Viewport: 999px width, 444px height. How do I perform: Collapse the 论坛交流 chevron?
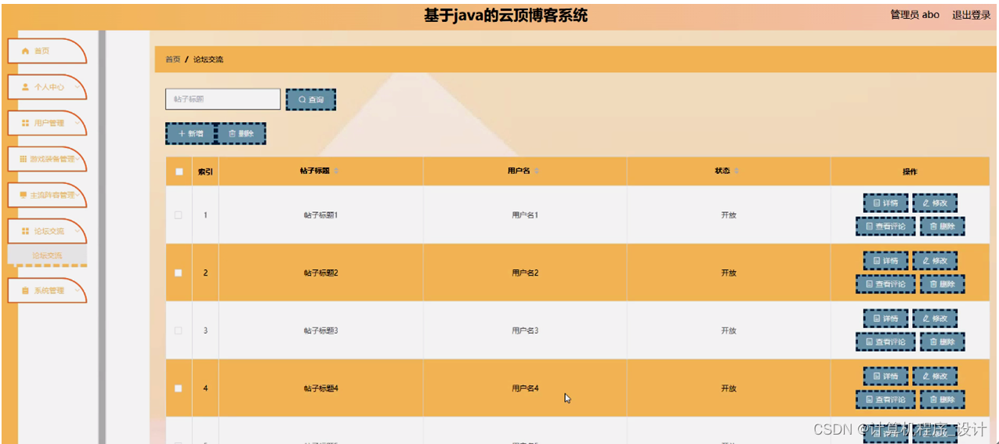pos(77,231)
